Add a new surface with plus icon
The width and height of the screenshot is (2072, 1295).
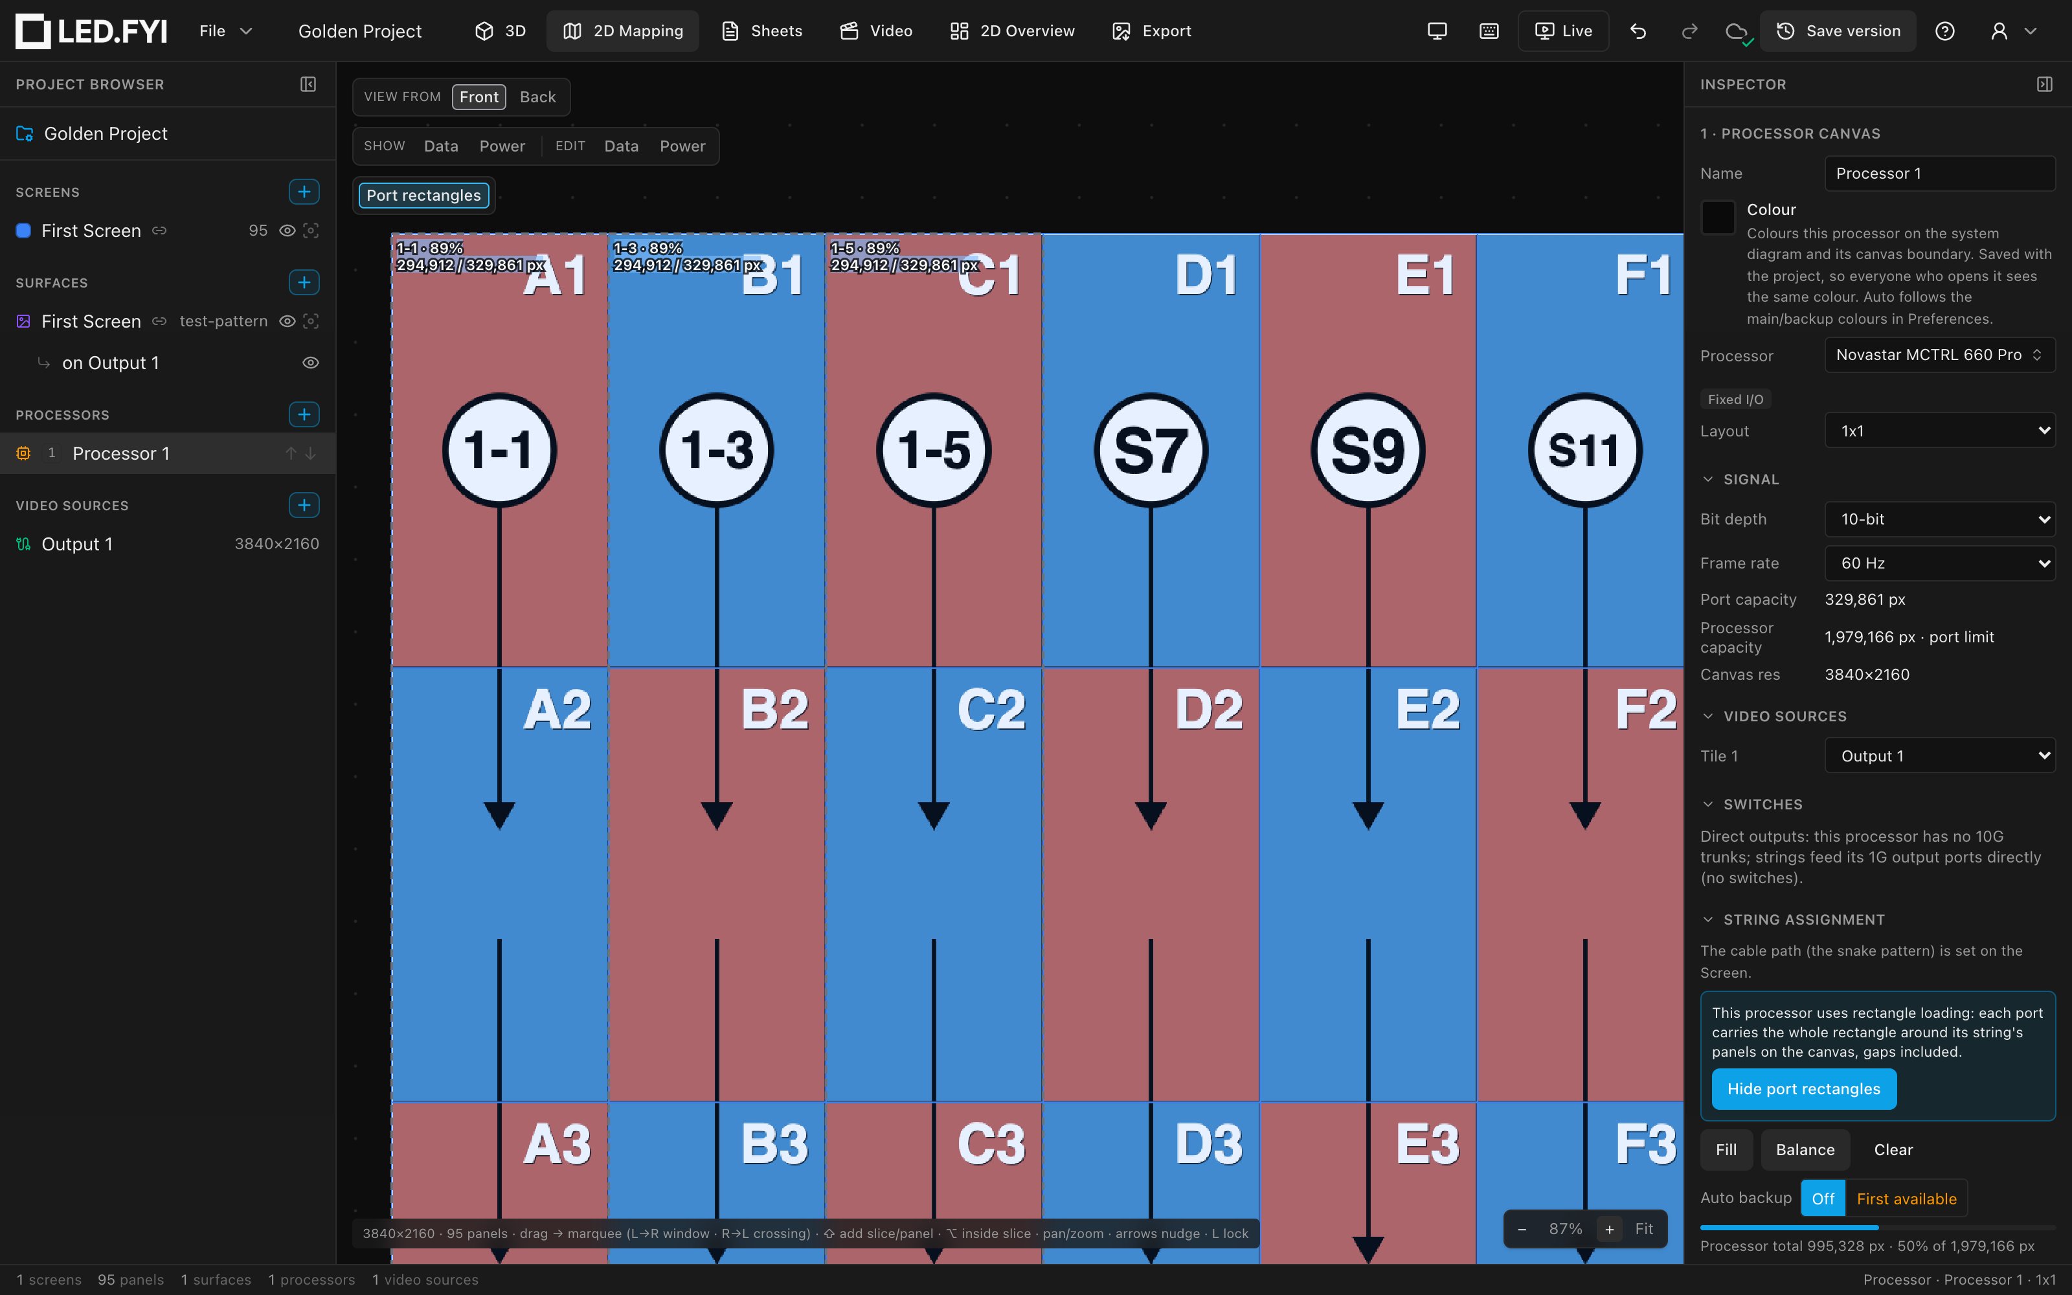(304, 282)
